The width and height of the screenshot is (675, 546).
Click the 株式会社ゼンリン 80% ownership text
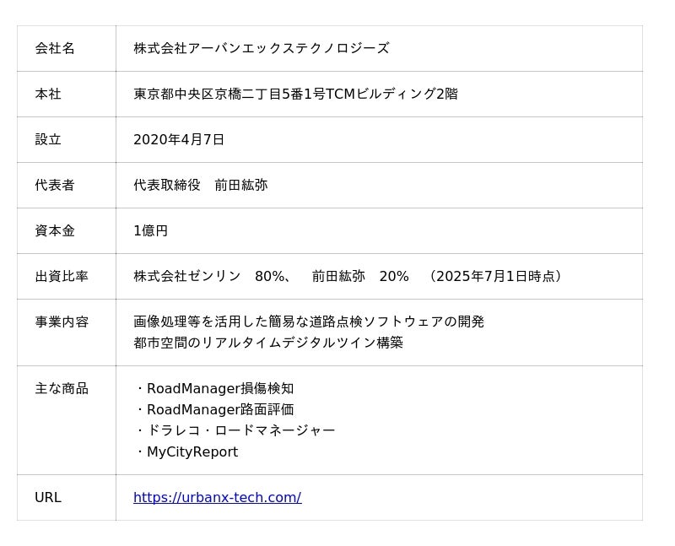[212, 277]
